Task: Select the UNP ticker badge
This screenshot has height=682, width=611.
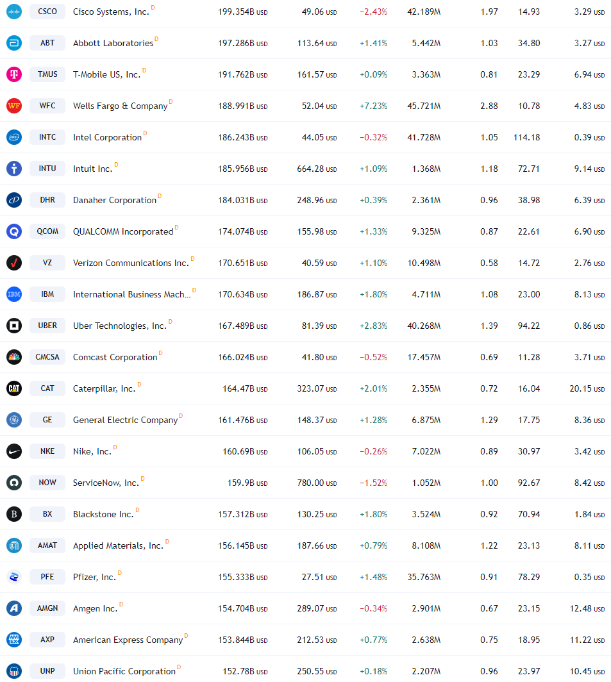Action: tap(47, 671)
